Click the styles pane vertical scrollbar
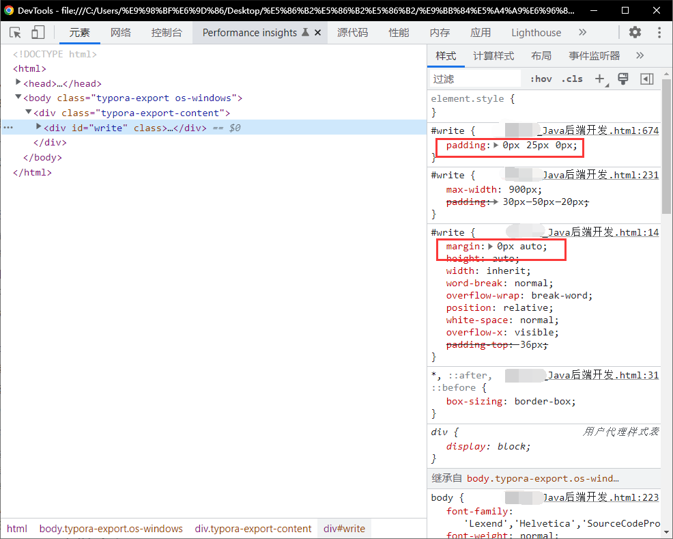This screenshot has width=673, height=539. tap(665, 146)
